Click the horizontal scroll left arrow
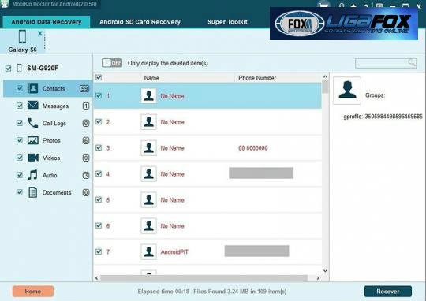Image resolution: width=426 pixels, height=301 pixels. [x=97, y=278]
